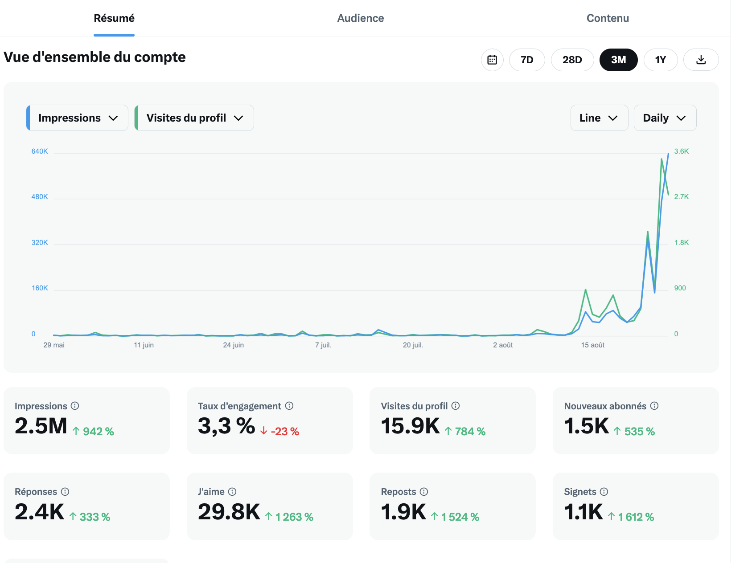Select the 7D time range
The height and width of the screenshot is (563, 756).
[x=527, y=60]
